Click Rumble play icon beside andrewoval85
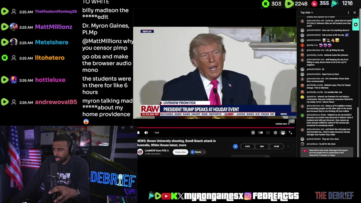Screen dimensions: 361x203 (5, 102)
